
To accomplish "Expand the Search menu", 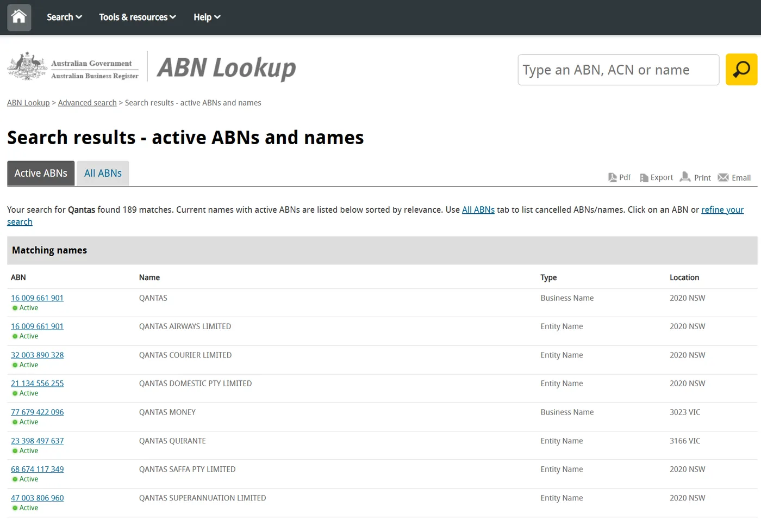I will [64, 17].
